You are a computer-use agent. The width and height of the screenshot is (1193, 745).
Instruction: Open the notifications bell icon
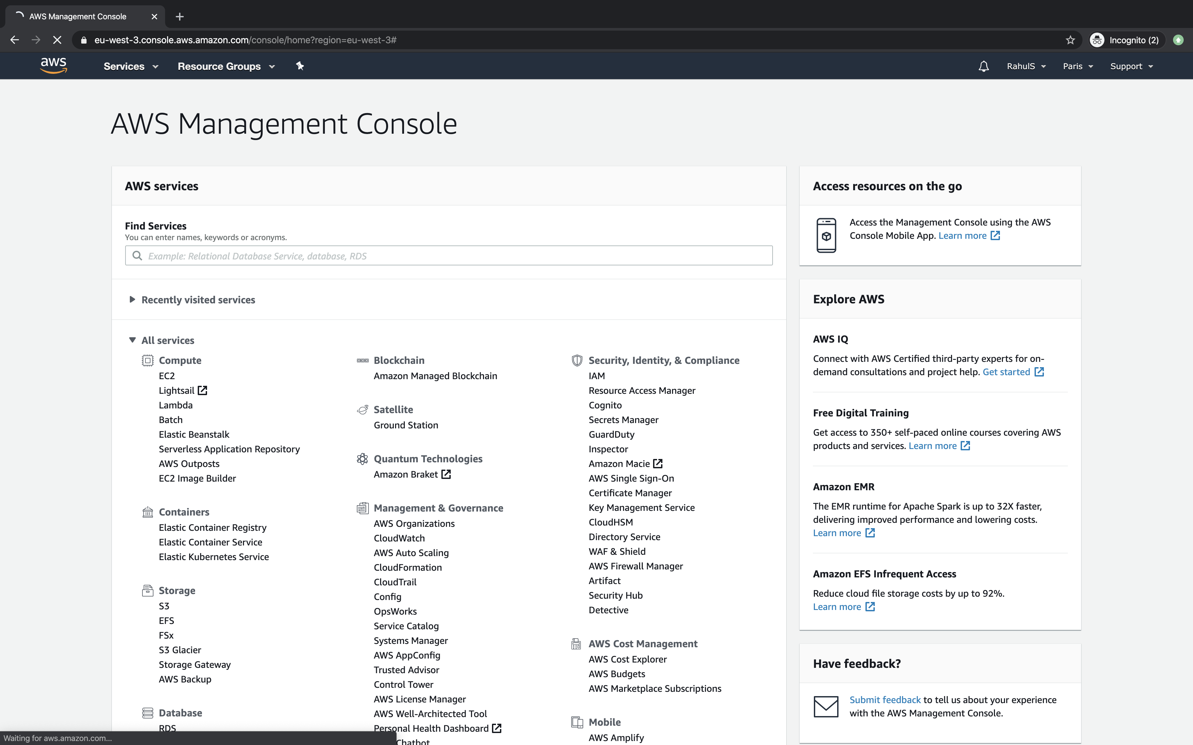(x=984, y=66)
